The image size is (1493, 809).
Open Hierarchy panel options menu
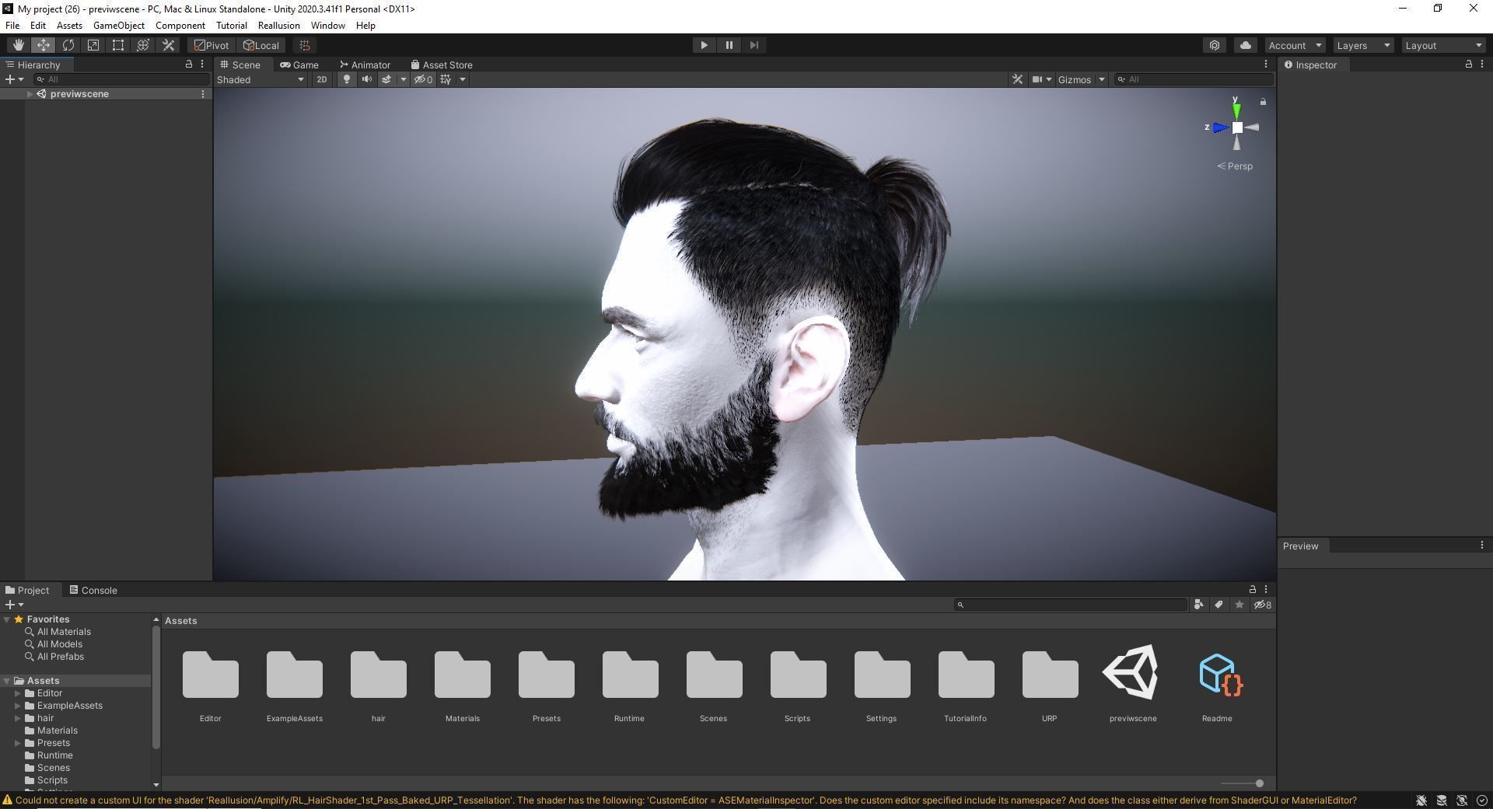point(202,65)
